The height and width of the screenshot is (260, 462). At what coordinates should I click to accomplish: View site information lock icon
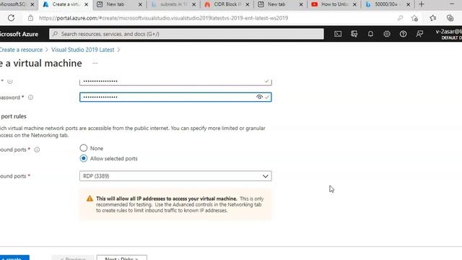30,18
